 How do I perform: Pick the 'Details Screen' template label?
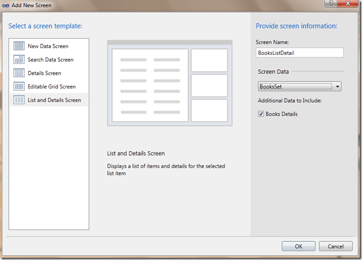click(44, 73)
